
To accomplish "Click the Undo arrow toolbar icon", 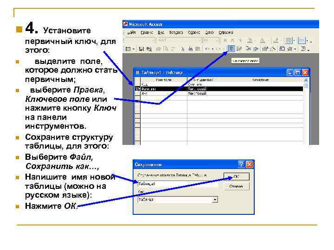I will coord(207,49).
